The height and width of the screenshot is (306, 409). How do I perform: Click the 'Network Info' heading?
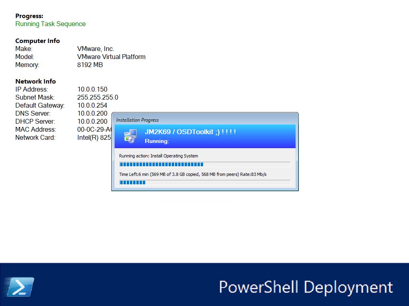tap(35, 81)
